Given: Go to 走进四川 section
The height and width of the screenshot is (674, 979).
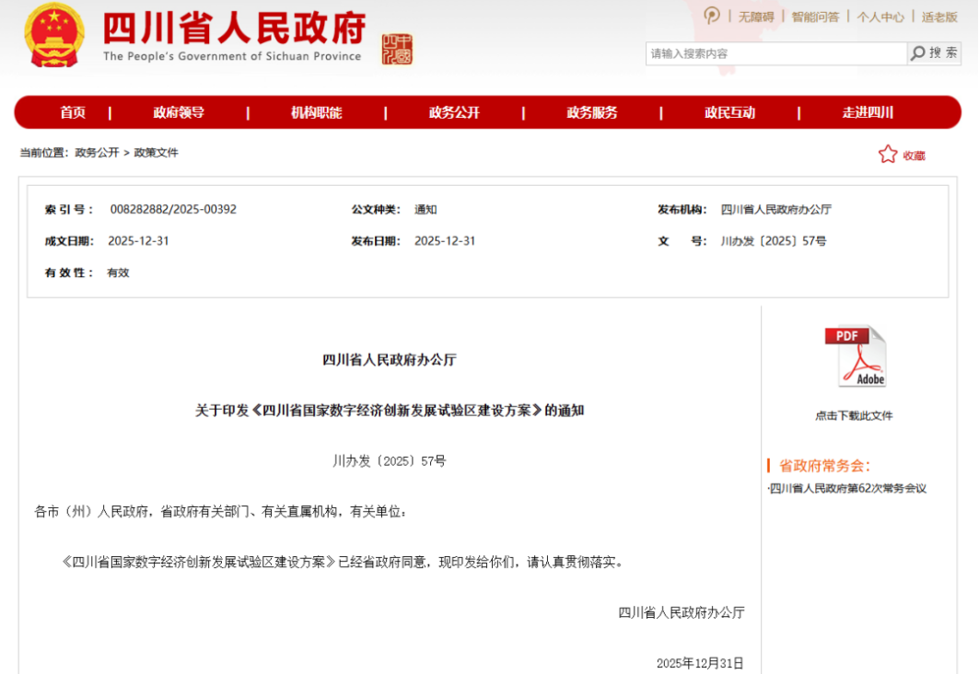Looking at the screenshot, I should click(868, 112).
